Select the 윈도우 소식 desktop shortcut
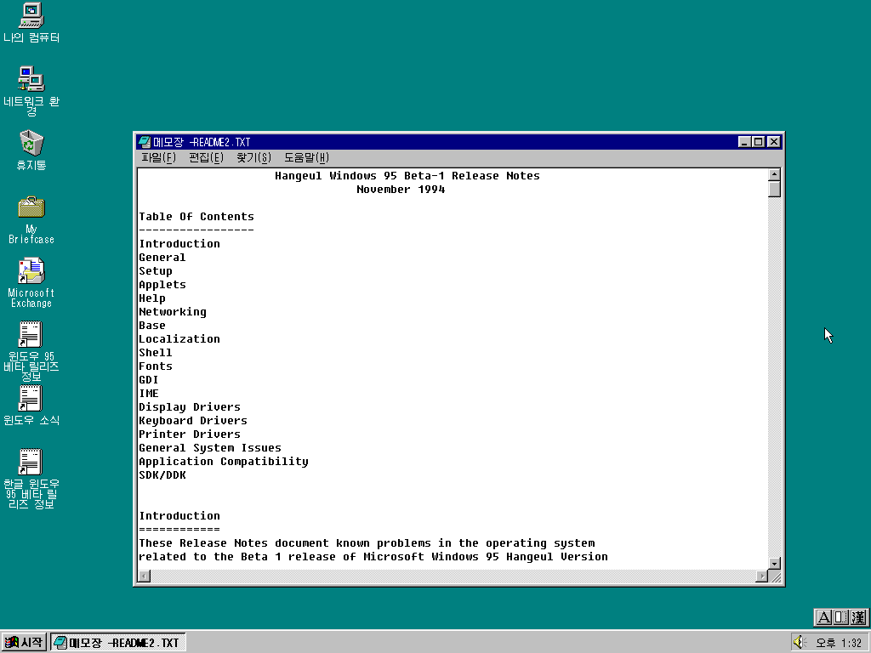The height and width of the screenshot is (653, 871). coord(31,406)
